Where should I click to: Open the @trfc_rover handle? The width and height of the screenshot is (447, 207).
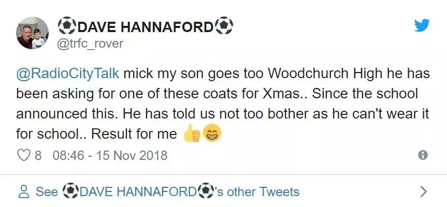tap(90, 43)
